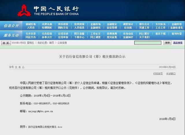Set font size to 大
This screenshot has height=135, width=185.
(x=16, y=67)
